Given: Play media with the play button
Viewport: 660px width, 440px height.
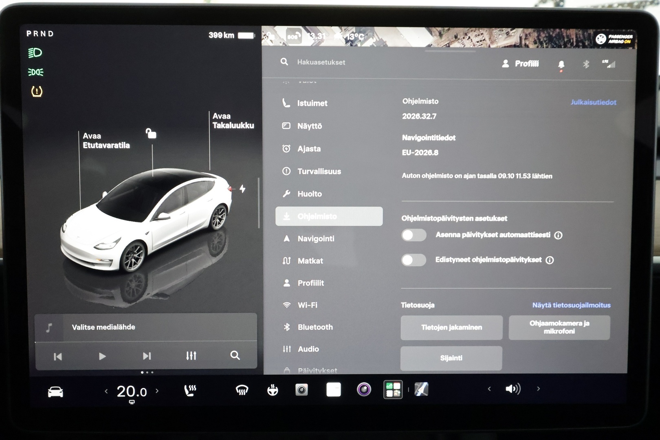Looking at the screenshot, I should tap(102, 356).
